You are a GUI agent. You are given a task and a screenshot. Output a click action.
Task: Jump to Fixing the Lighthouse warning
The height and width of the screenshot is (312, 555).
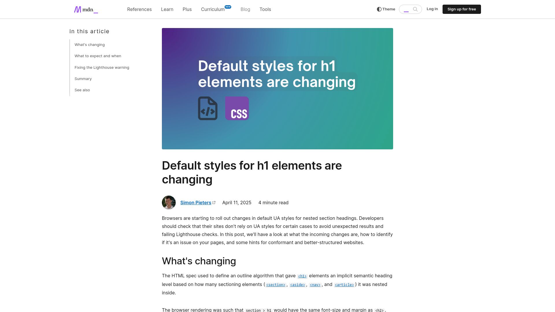click(x=102, y=67)
